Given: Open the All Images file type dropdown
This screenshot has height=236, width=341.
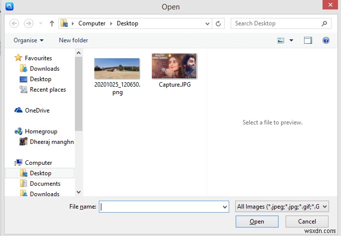Looking at the screenshot, I should point(282,207).
